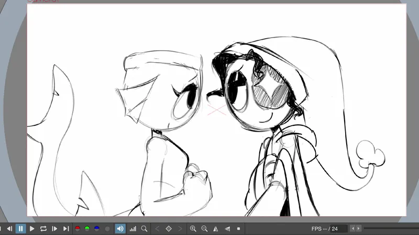This screenshot has height=235, width=419.
Task: Decrease FPS with the left arrow
Action: click(x=352, y=228)
